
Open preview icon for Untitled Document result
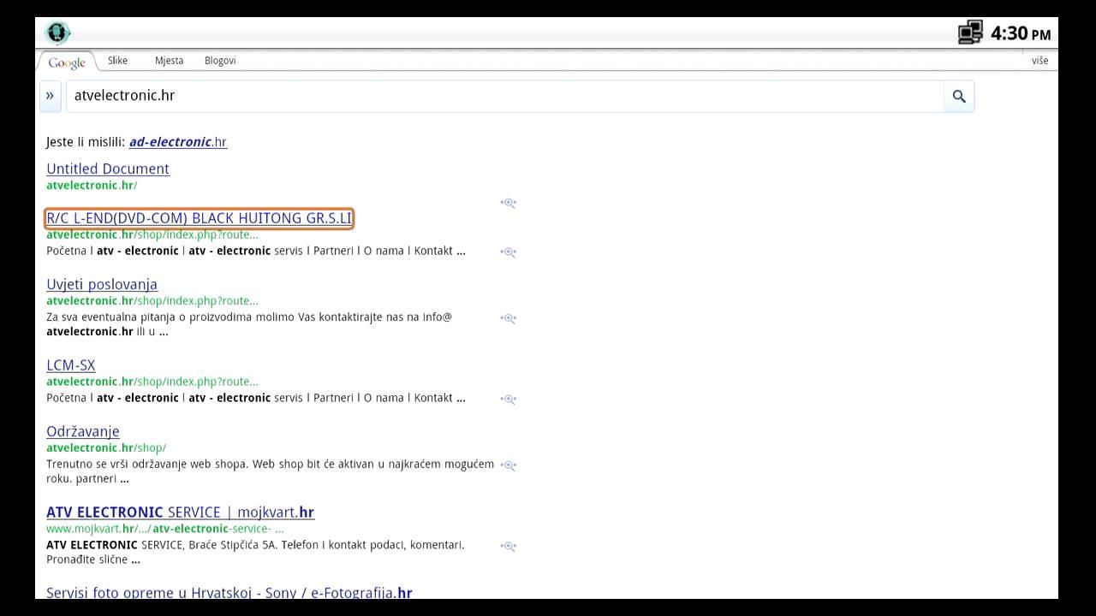(509, 203)
